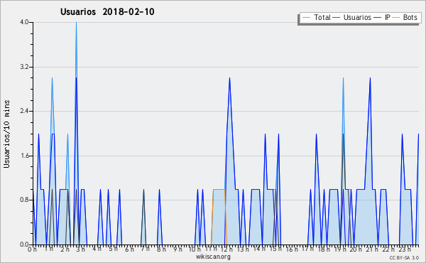This screenshot has width=426, height=263.
Task: Click the '3 h' x-axis label
Action: pyautogui.click(x=81, y=249)
